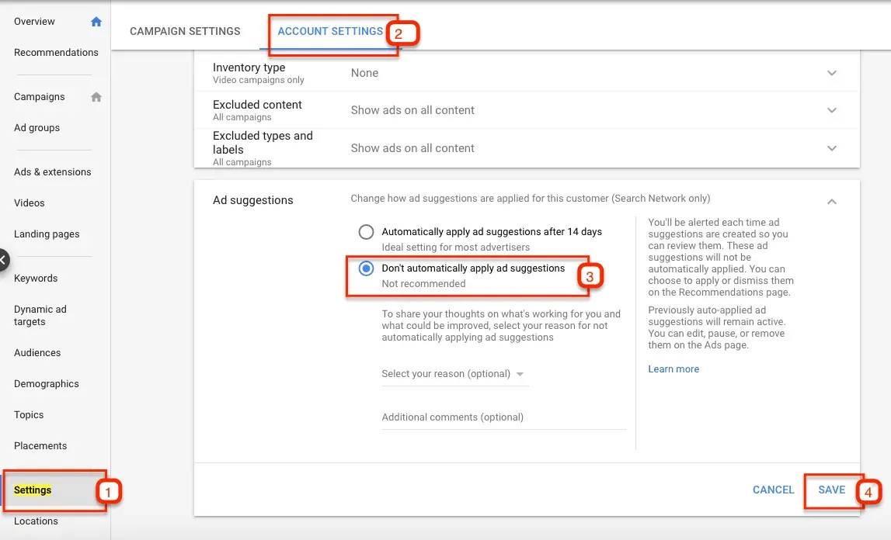Viewport: 891px width, 540px height.
Task: Open the 'Select your reason (optional)' dropdown
Action: tap(454, 374)
